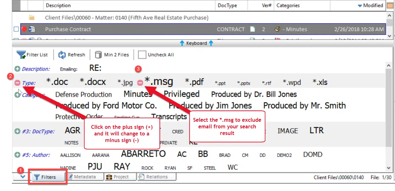This screenshot has height=191, width=395.
Task: Select the AGR doctype filter
Action: pos(72,130)
